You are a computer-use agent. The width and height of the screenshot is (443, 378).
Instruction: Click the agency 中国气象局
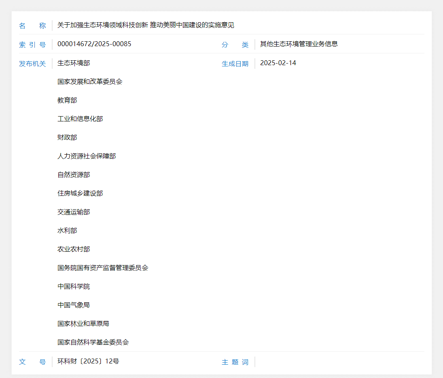click(74, 305)
